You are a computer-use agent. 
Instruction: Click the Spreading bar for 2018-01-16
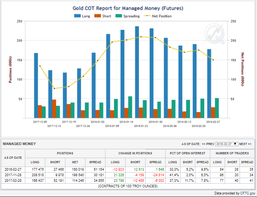130,107
